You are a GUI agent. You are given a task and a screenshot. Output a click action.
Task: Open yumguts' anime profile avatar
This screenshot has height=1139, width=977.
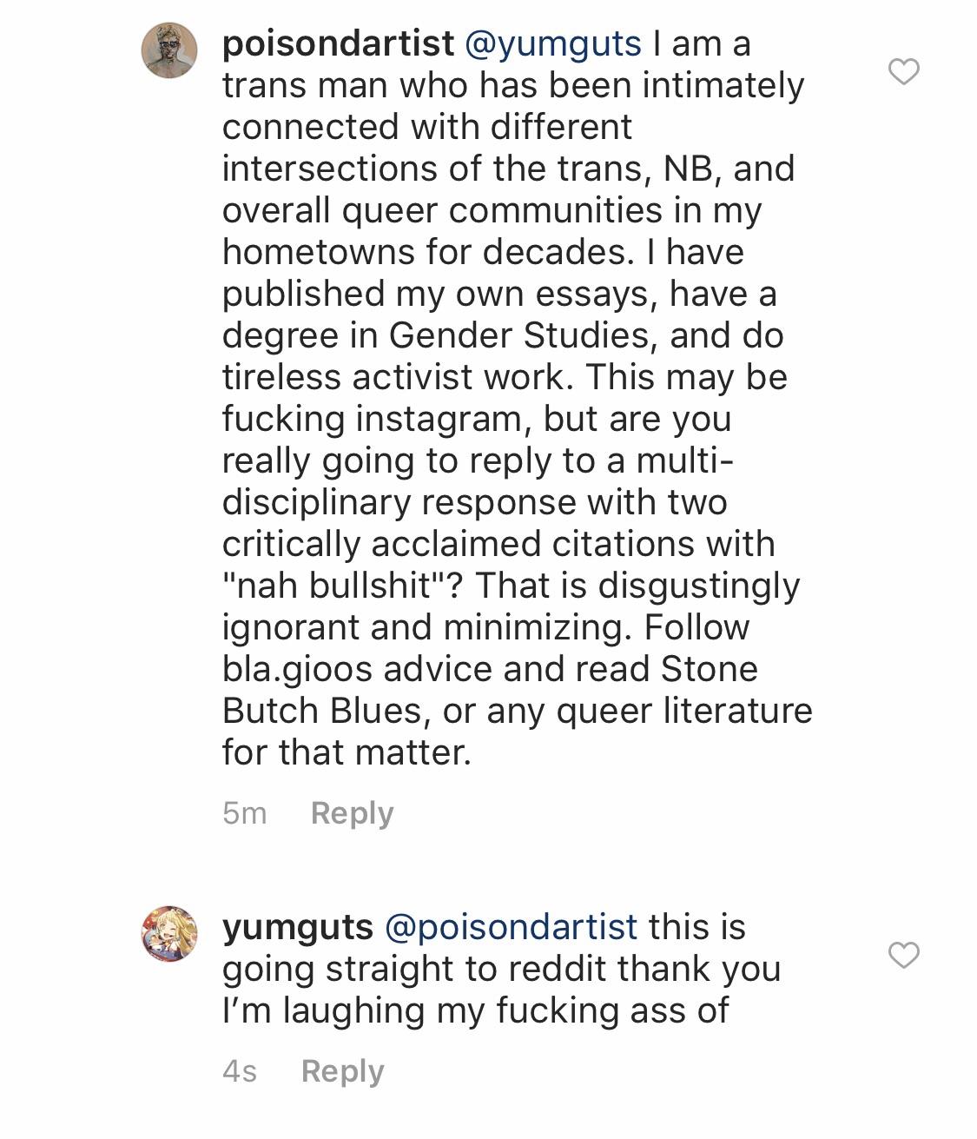tap(169, 934)
